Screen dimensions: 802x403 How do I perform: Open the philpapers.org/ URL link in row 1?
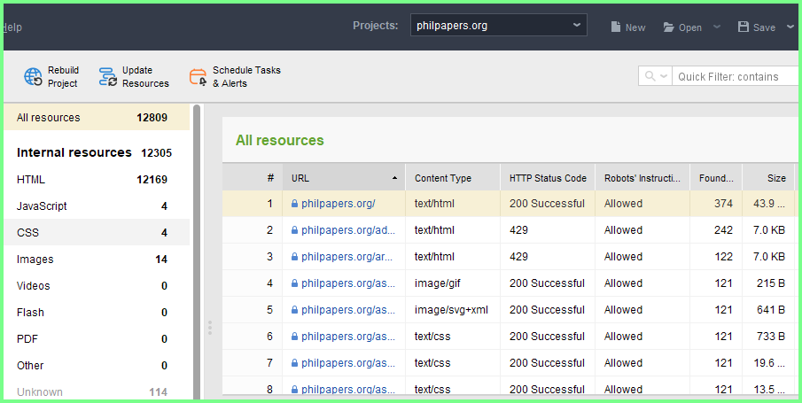click(339, 204)
